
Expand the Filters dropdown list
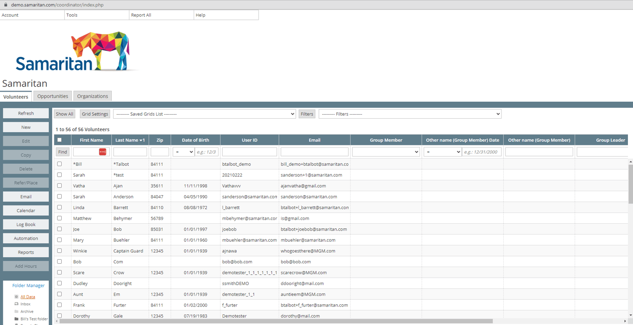(x=409, y=114)
